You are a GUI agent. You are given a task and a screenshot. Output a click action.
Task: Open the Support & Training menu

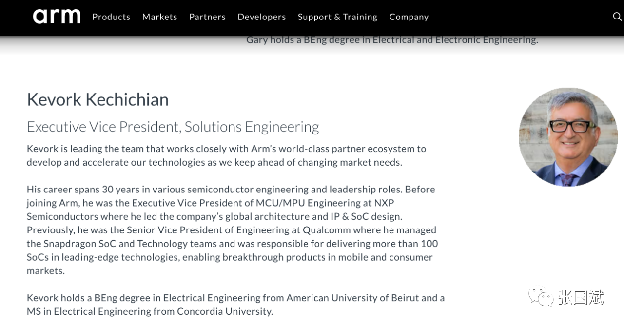(x=337, y=17)
